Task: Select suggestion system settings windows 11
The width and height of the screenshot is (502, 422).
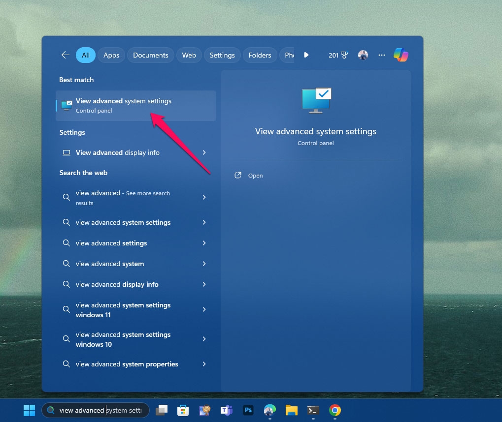Action: point(136,310)
